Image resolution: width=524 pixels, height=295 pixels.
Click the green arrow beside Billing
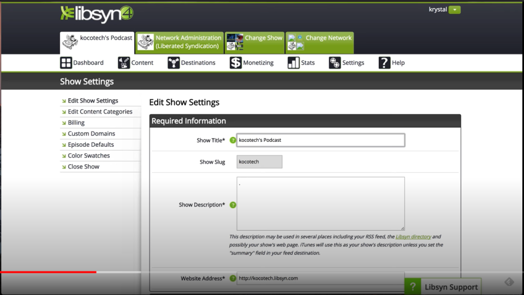click(x=64, y=123)
